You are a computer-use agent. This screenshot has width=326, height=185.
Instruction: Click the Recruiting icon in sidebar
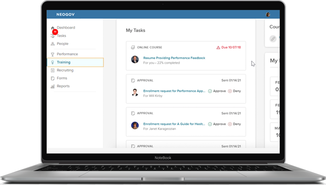point(53,70)
